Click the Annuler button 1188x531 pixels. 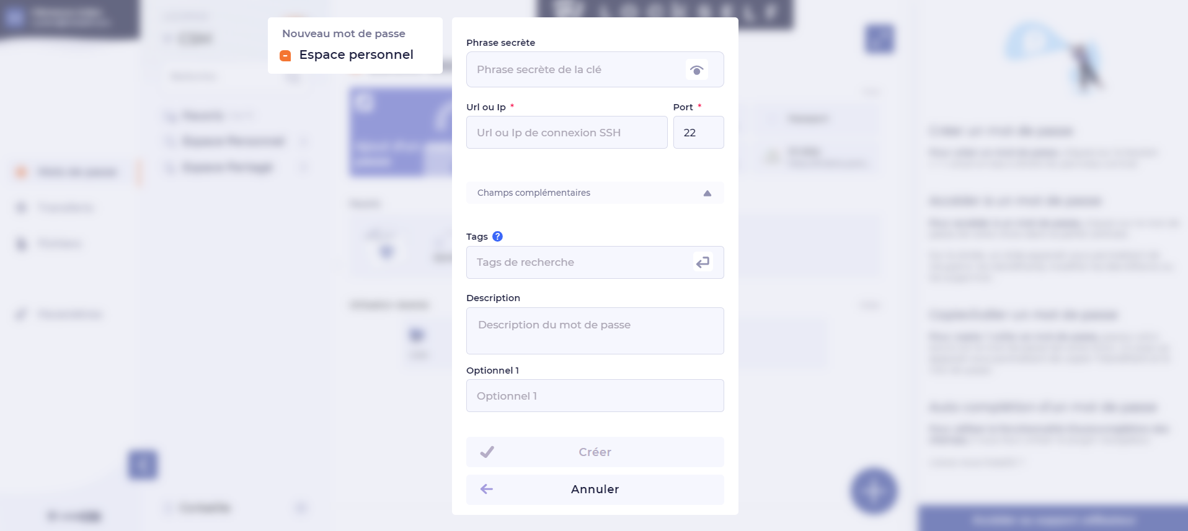[x=595, y=489]
